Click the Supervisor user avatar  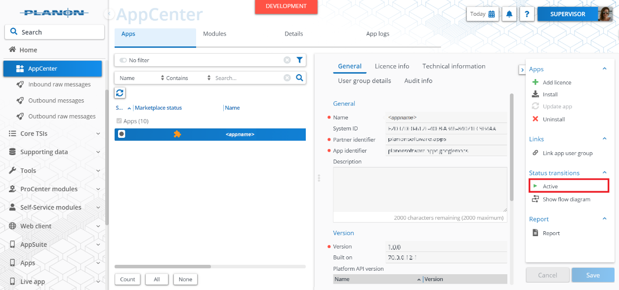[x=605, y=14]
